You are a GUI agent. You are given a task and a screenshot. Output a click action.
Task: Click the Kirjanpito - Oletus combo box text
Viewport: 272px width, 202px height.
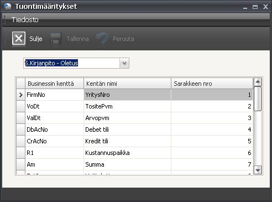[x=51, y=63]
